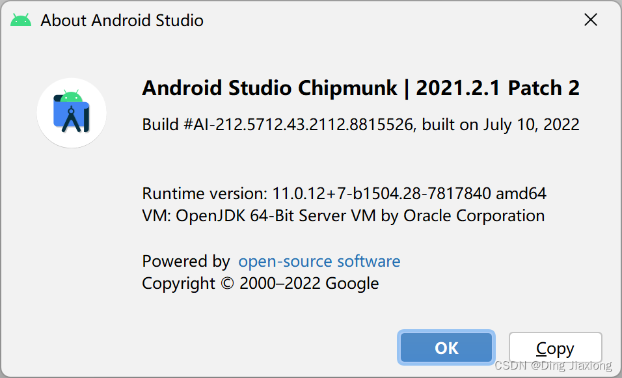Click the green Android head title icon
Viewport: 622px width, 378px height.
click(21, 20)
